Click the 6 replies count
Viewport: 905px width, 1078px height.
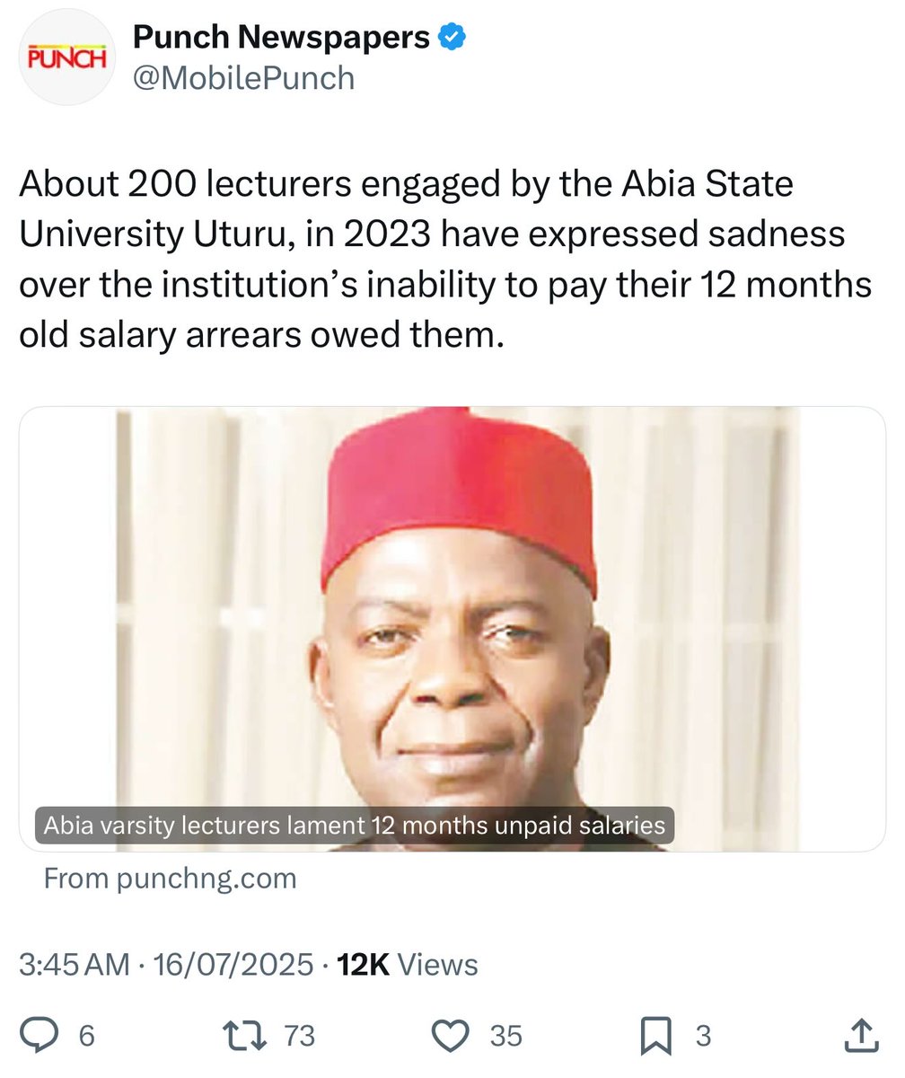pyautogui.click(x=86, y=1037)
